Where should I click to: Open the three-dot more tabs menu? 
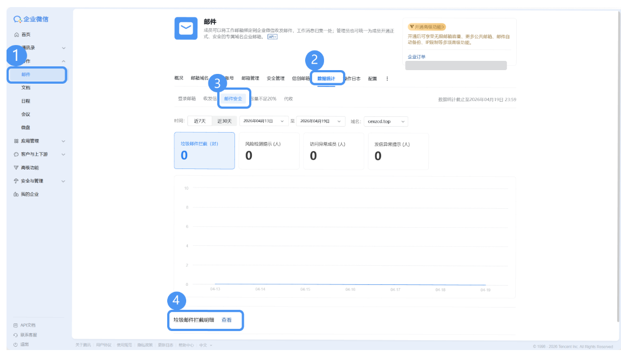point(387,78)
